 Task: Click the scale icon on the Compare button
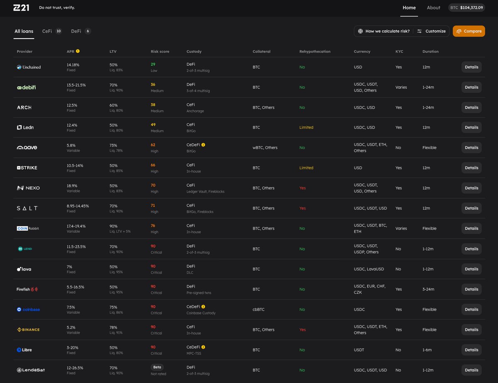click(459, 31)
